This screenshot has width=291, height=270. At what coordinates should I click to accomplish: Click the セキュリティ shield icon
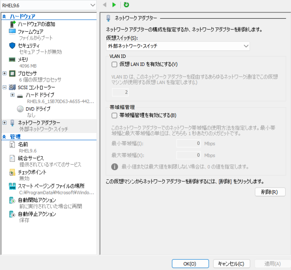point(12,45)
